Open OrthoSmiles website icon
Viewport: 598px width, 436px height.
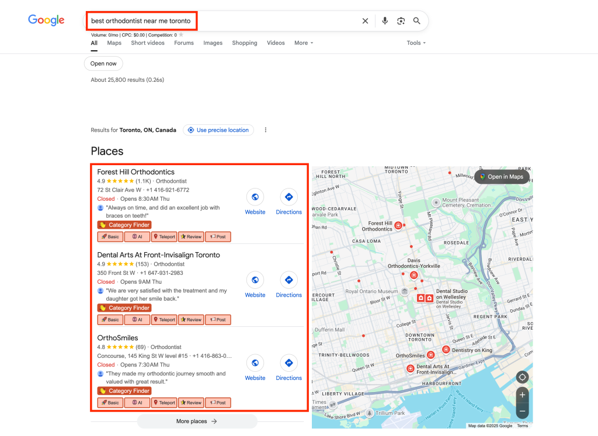255,363
